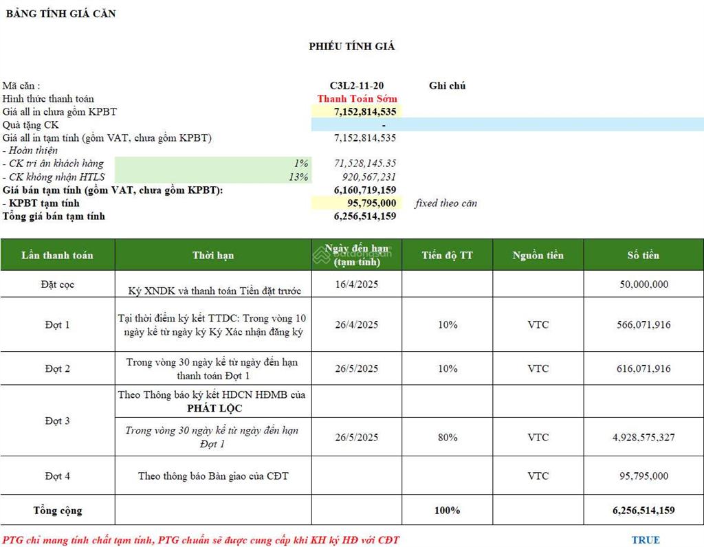
Task: Select the amount 4,928,575,327
Action: (643, 437)
